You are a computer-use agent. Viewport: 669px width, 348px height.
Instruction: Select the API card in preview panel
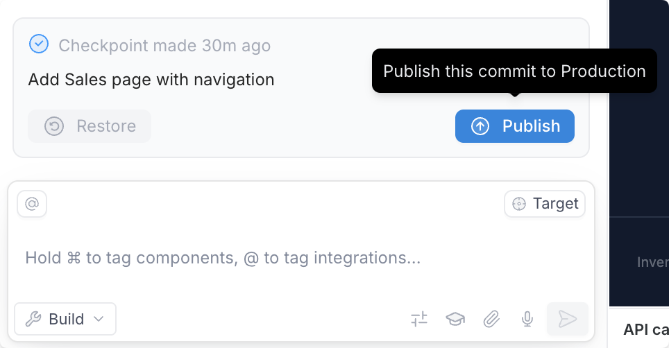645,329
